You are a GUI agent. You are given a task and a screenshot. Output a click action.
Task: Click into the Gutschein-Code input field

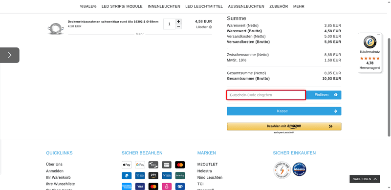(266, 95)
